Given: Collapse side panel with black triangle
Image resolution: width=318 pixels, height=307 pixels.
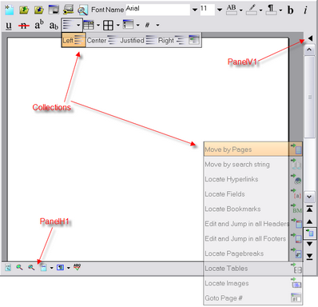Looking at the screenshot, I should [310, 38].
